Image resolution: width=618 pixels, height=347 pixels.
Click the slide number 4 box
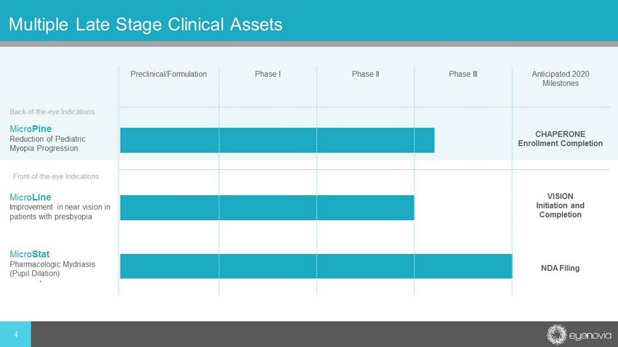pos(15,335)
